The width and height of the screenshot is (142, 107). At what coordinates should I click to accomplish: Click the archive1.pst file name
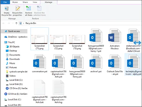tap(96, 71)
